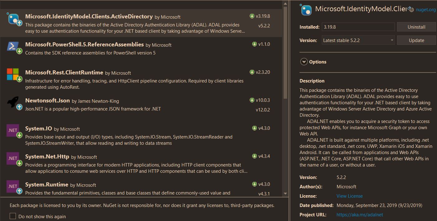Click the Date published value Monday, September 23, 2019
The width and height of the screenshot is (437, 221).
[379, 205]
